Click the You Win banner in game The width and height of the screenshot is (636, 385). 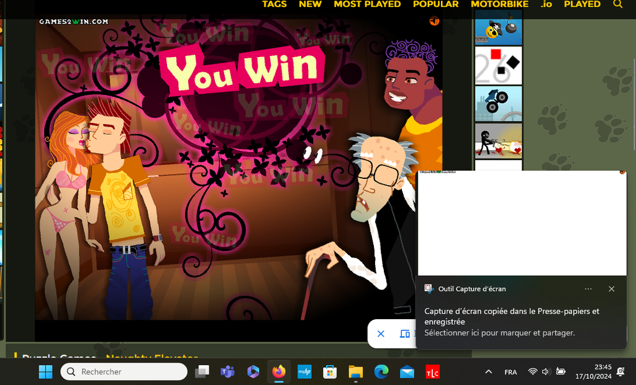243,71
